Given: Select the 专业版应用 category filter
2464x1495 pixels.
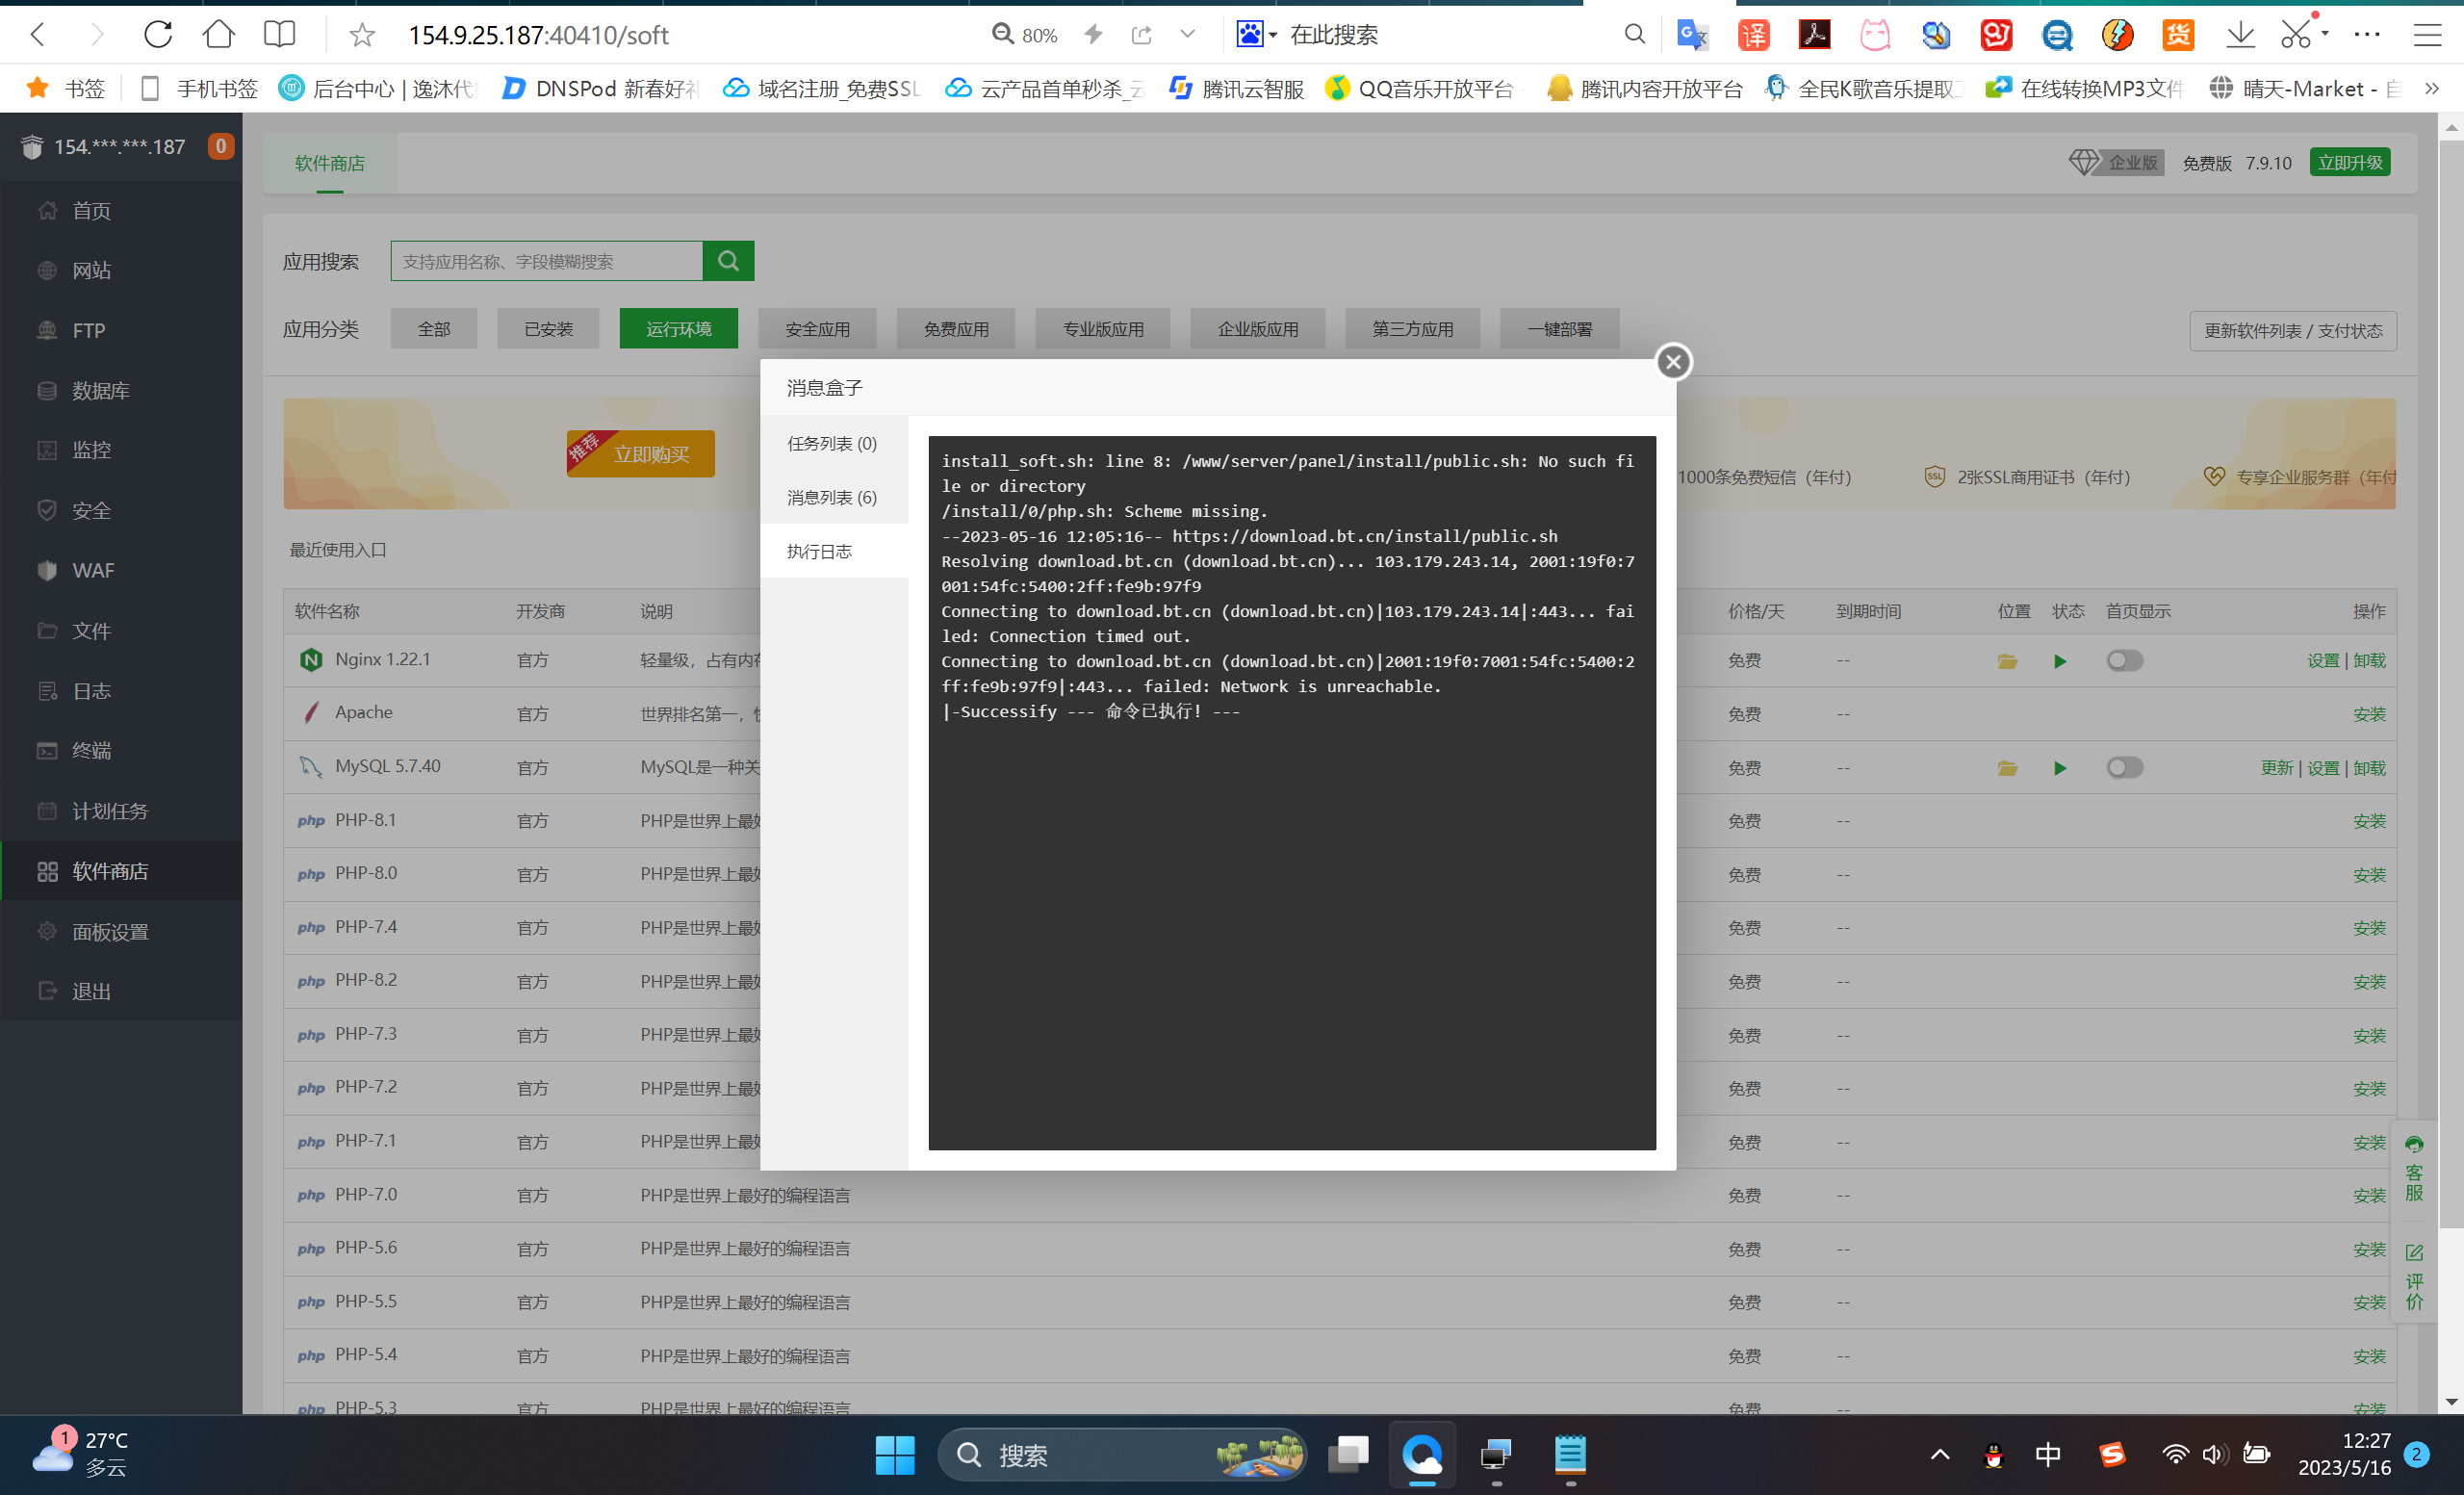Looking at the screenshot, I should (1103, 329).
